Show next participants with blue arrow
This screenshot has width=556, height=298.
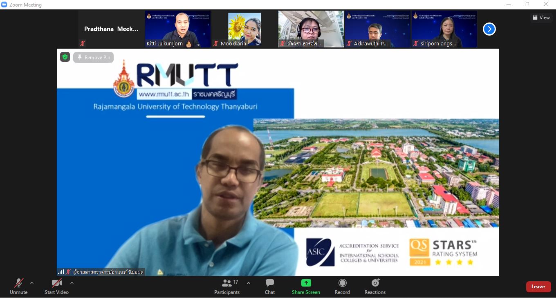pyautogui.click(x=489, y=29)
